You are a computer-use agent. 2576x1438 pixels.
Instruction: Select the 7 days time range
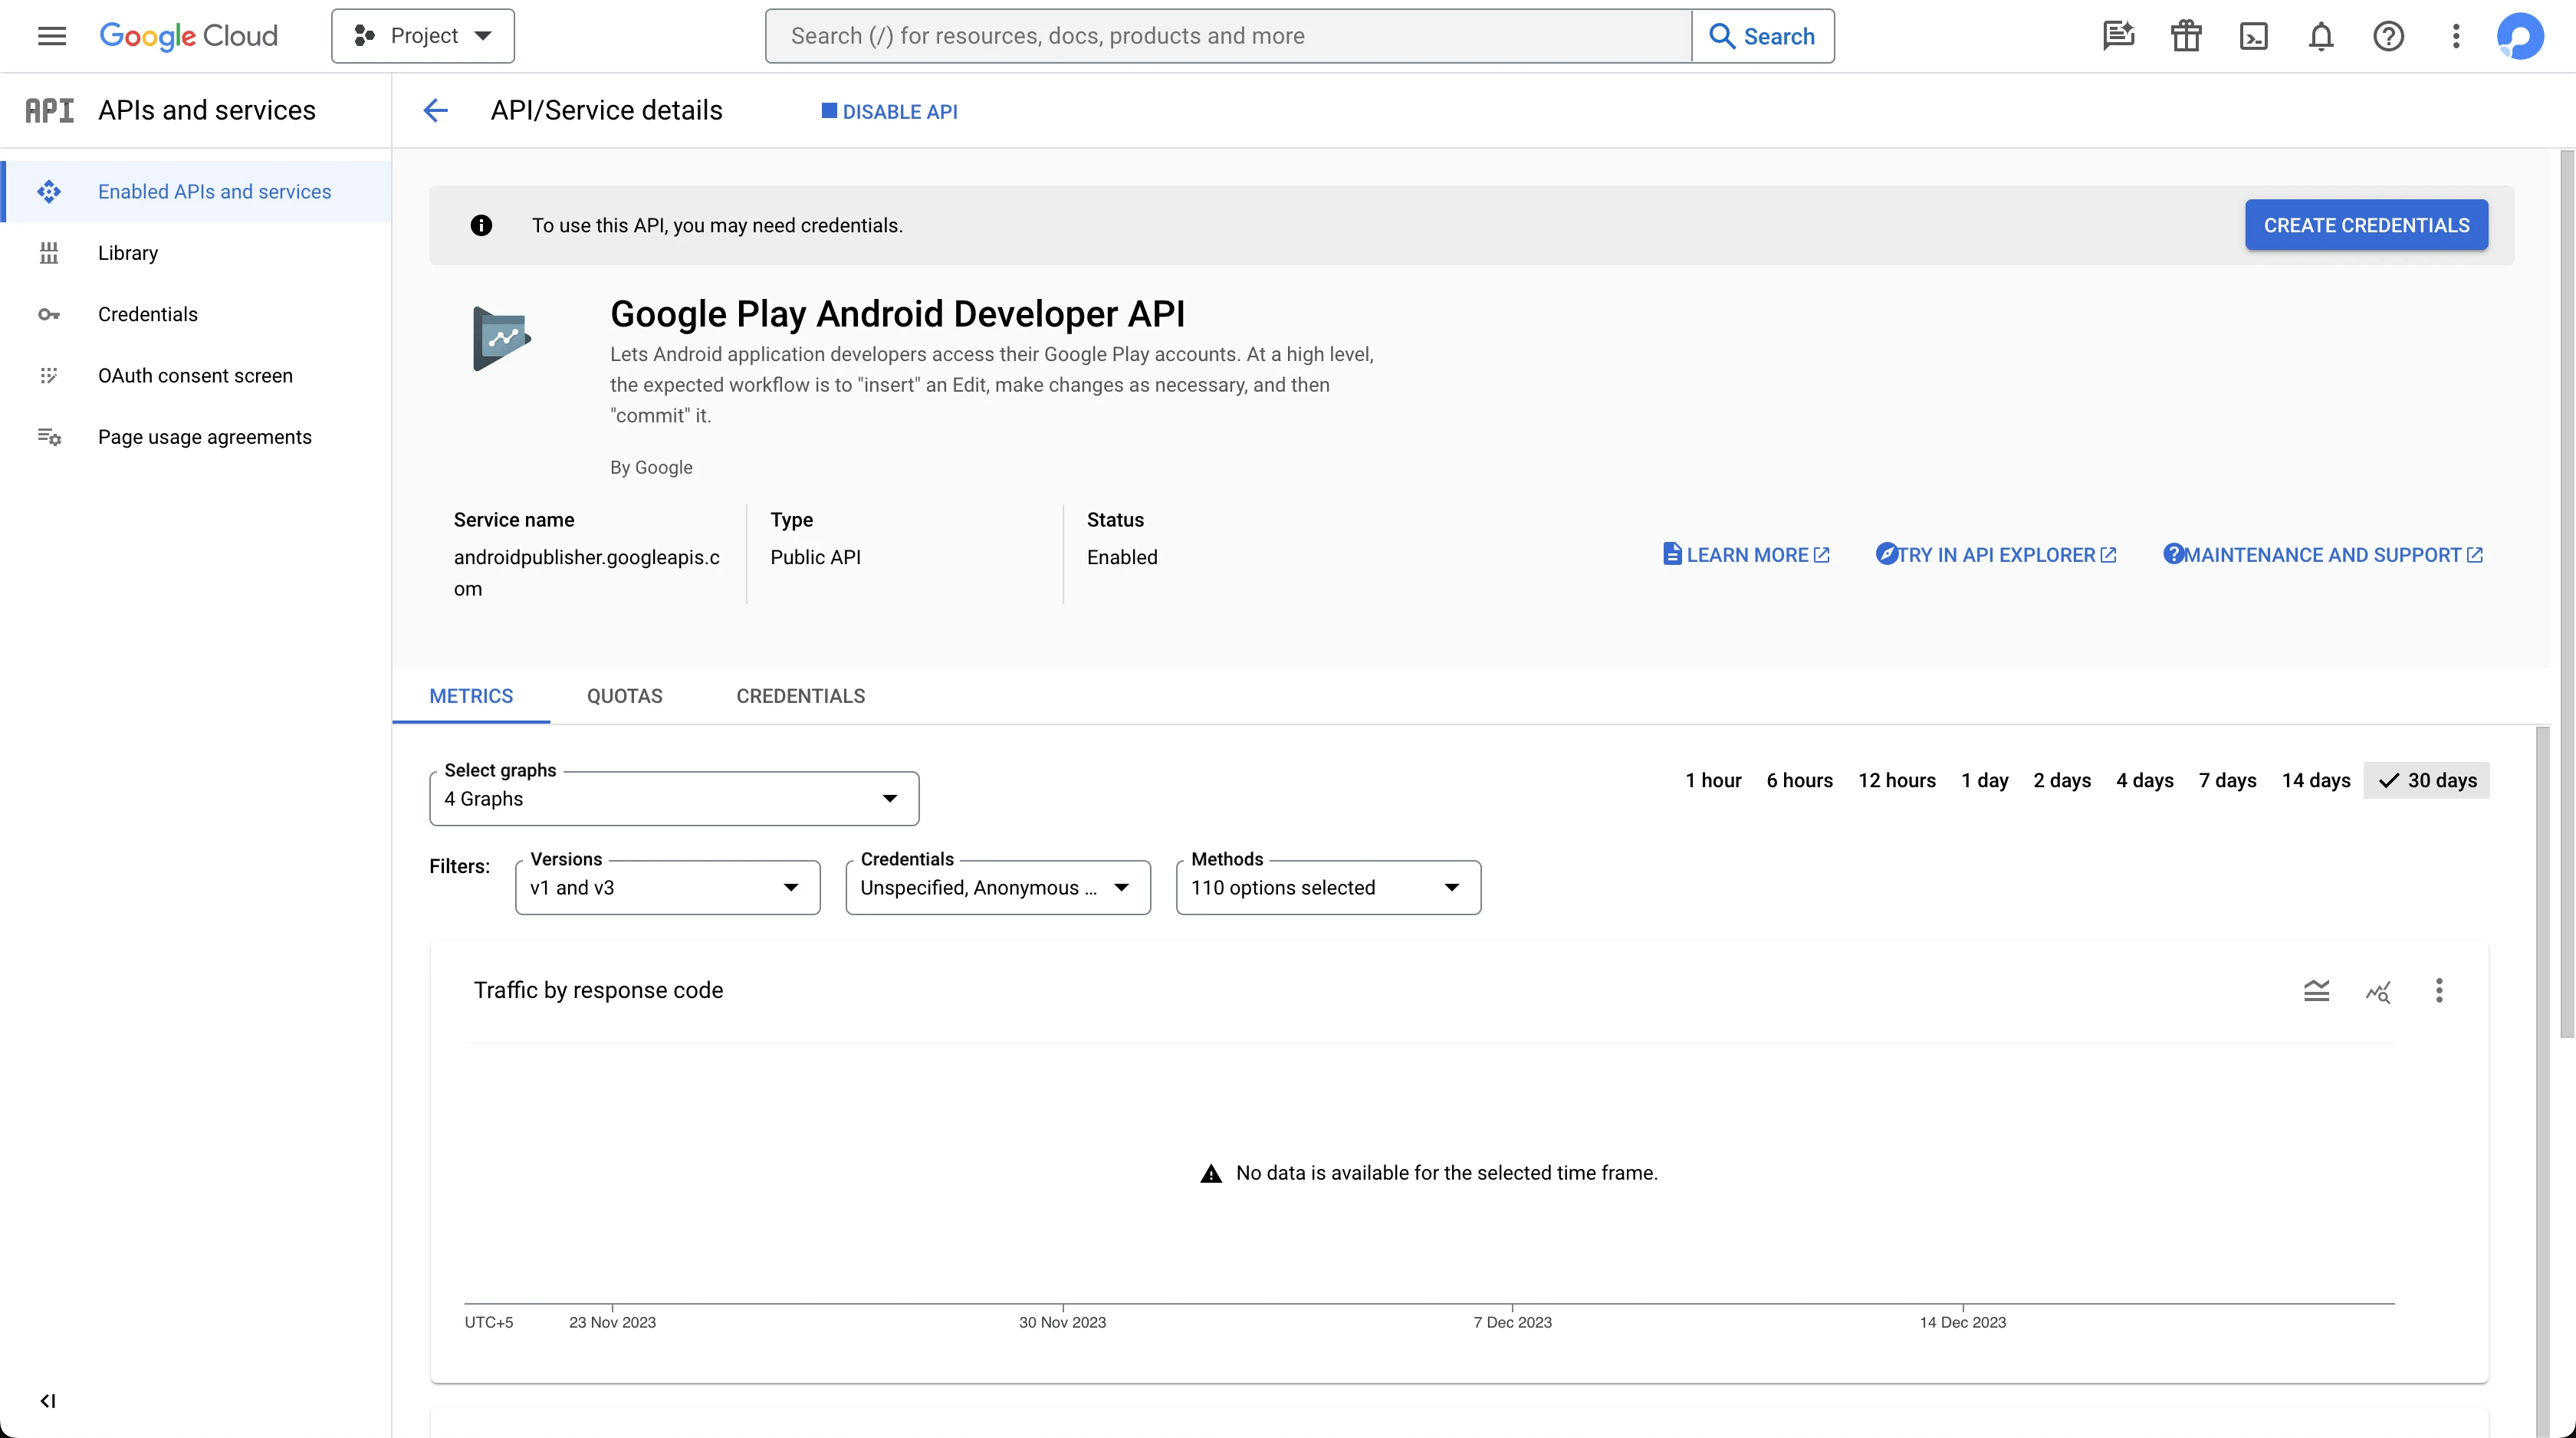tap(2227, 780)
